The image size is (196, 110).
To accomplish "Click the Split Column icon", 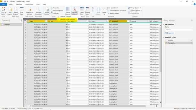I will 99,9.
